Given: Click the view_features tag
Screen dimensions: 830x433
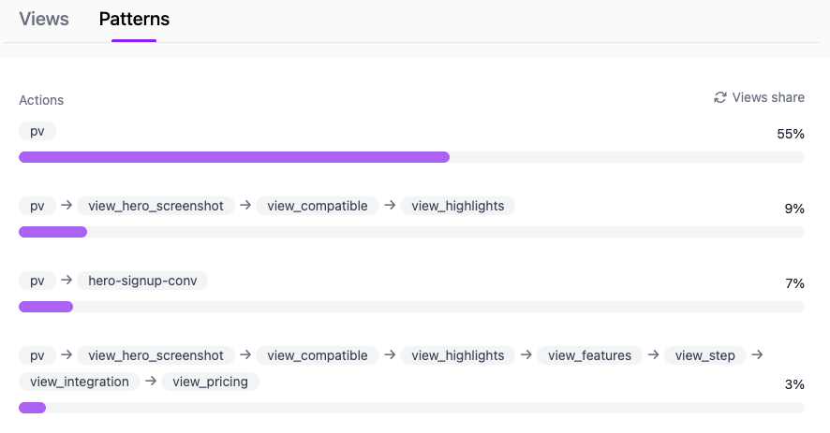Looking at the screenshot, I should pyautogui.click(x=589, y=355).
